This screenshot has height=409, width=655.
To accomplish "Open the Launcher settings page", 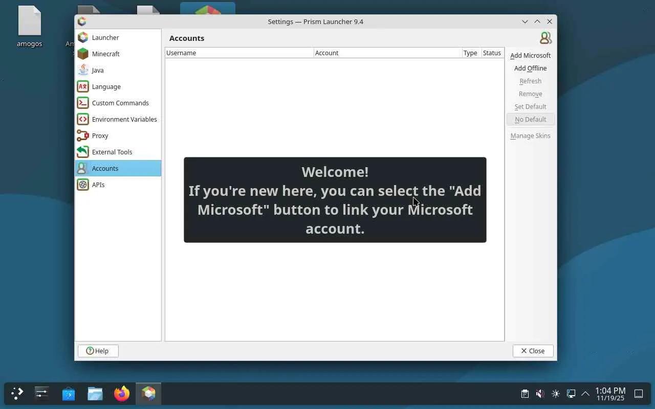I will pos(118,37).
